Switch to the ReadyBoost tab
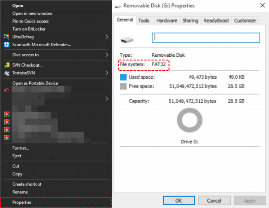Viewport: 269px width, 208px height. tap(216, 20)
